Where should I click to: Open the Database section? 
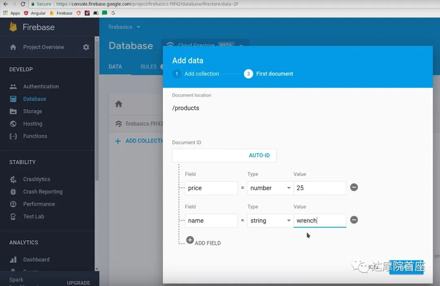35,99
